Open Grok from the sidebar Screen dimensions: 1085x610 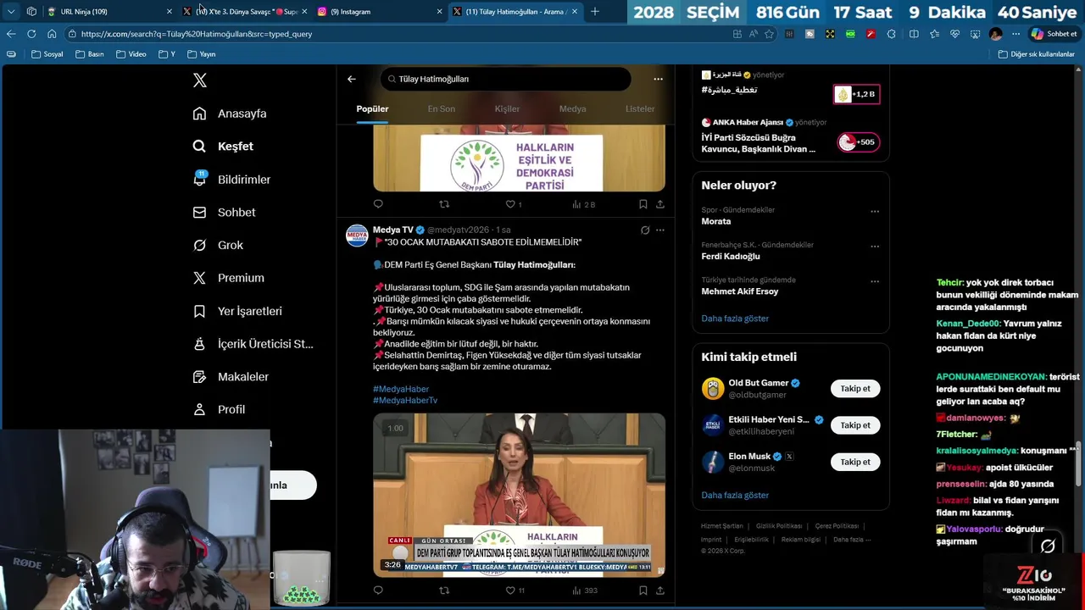218,245
